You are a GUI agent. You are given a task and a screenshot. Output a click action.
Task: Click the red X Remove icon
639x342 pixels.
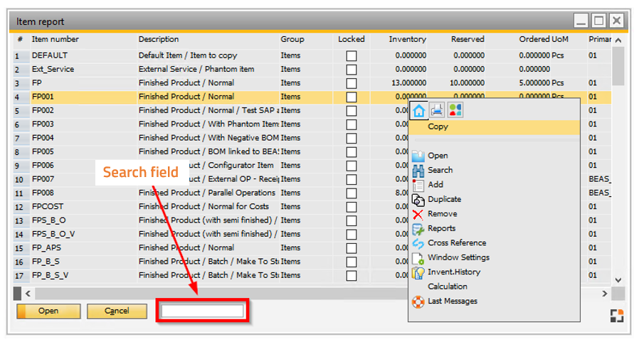tap(418, 214)
